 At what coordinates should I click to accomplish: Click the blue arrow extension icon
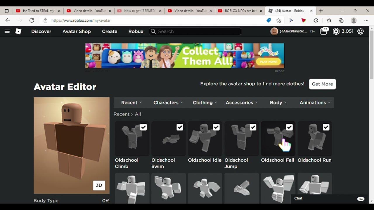[x=291, y=20]
